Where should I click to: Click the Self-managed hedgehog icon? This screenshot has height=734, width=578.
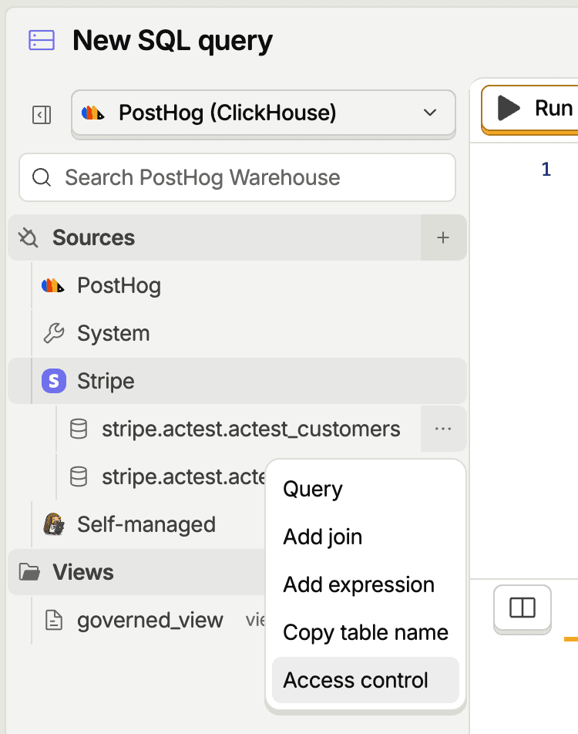pyautogui.click(x=54, y=524)
